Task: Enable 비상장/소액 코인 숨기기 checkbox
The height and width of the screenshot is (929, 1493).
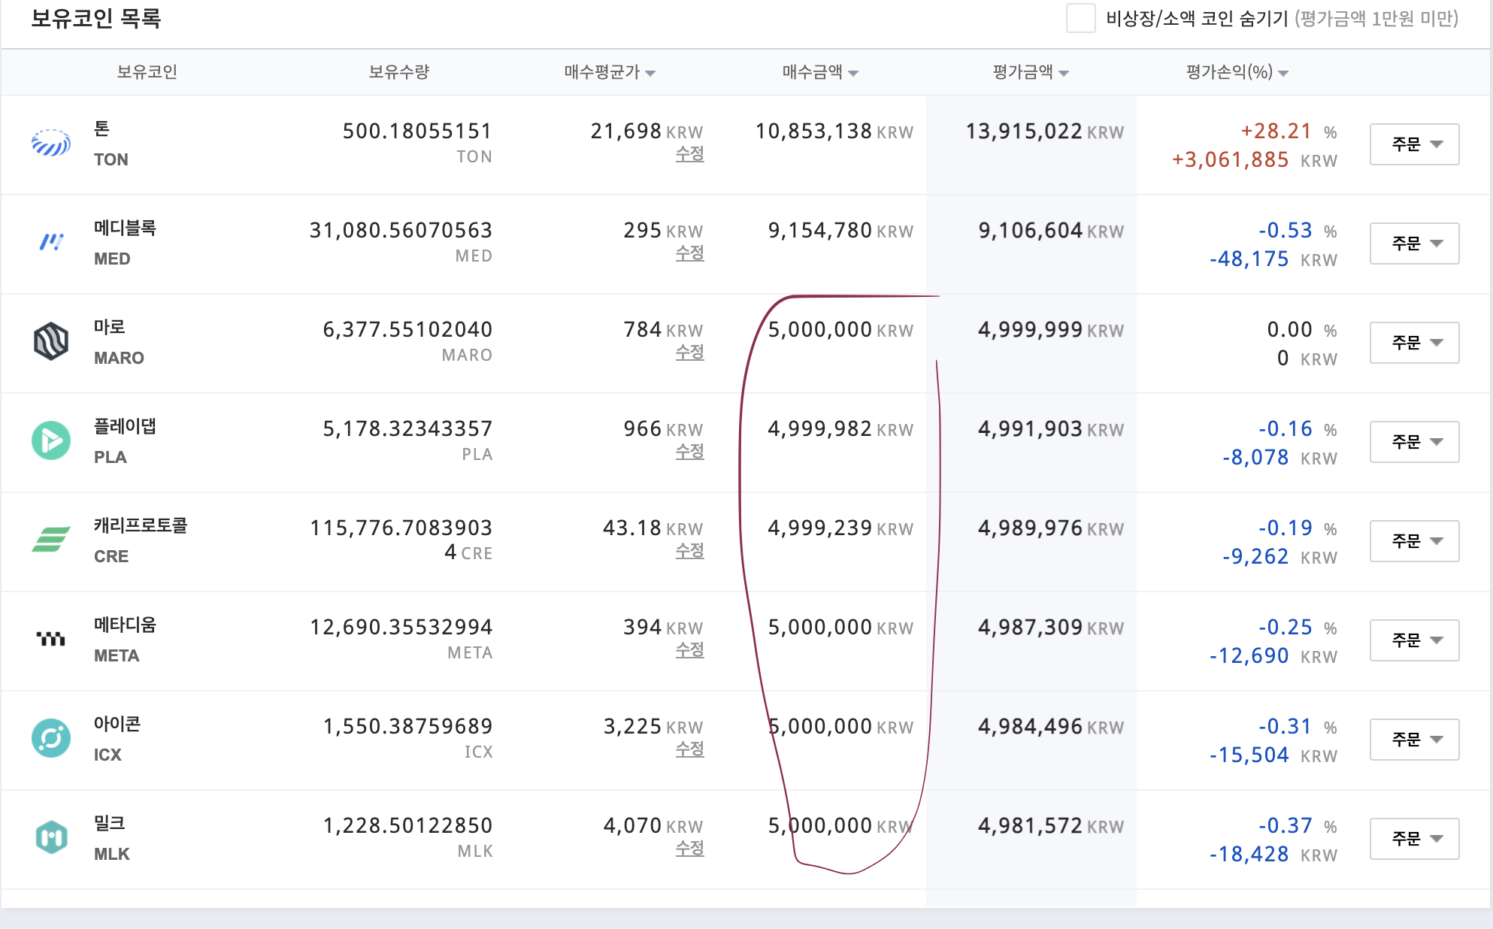Action: pyautogui.click(x=1081, y=20)
